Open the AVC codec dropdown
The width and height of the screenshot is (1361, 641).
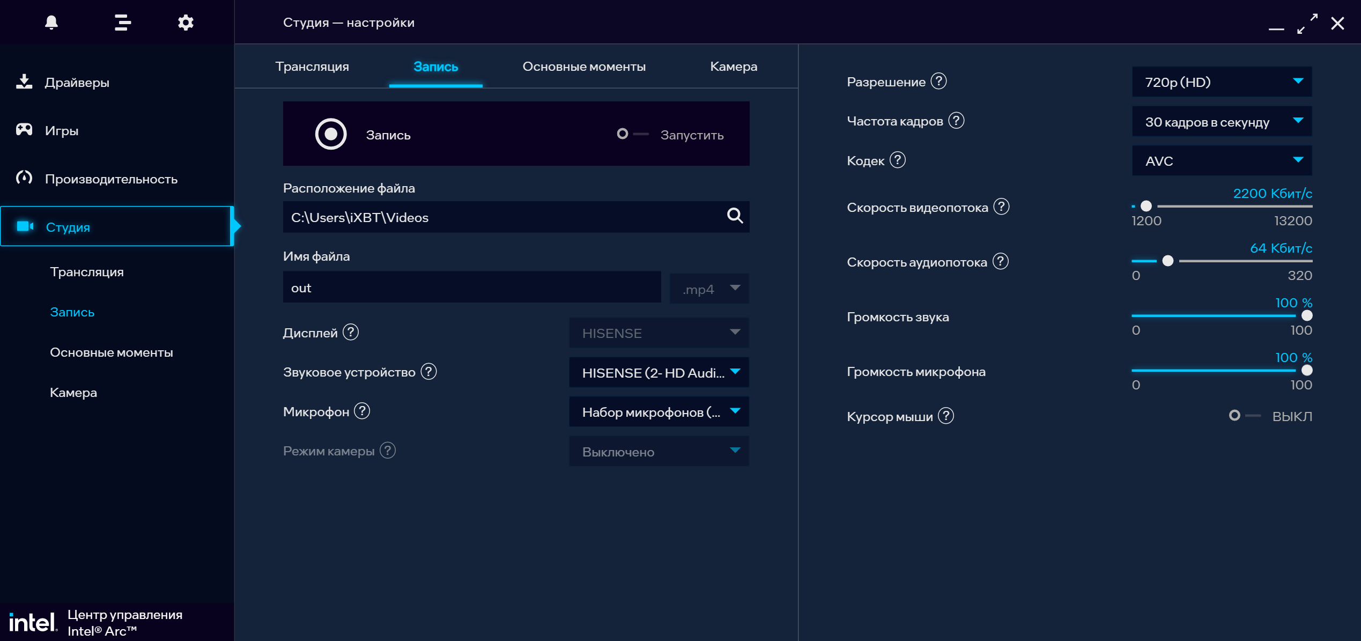(x=1222, y=161)
